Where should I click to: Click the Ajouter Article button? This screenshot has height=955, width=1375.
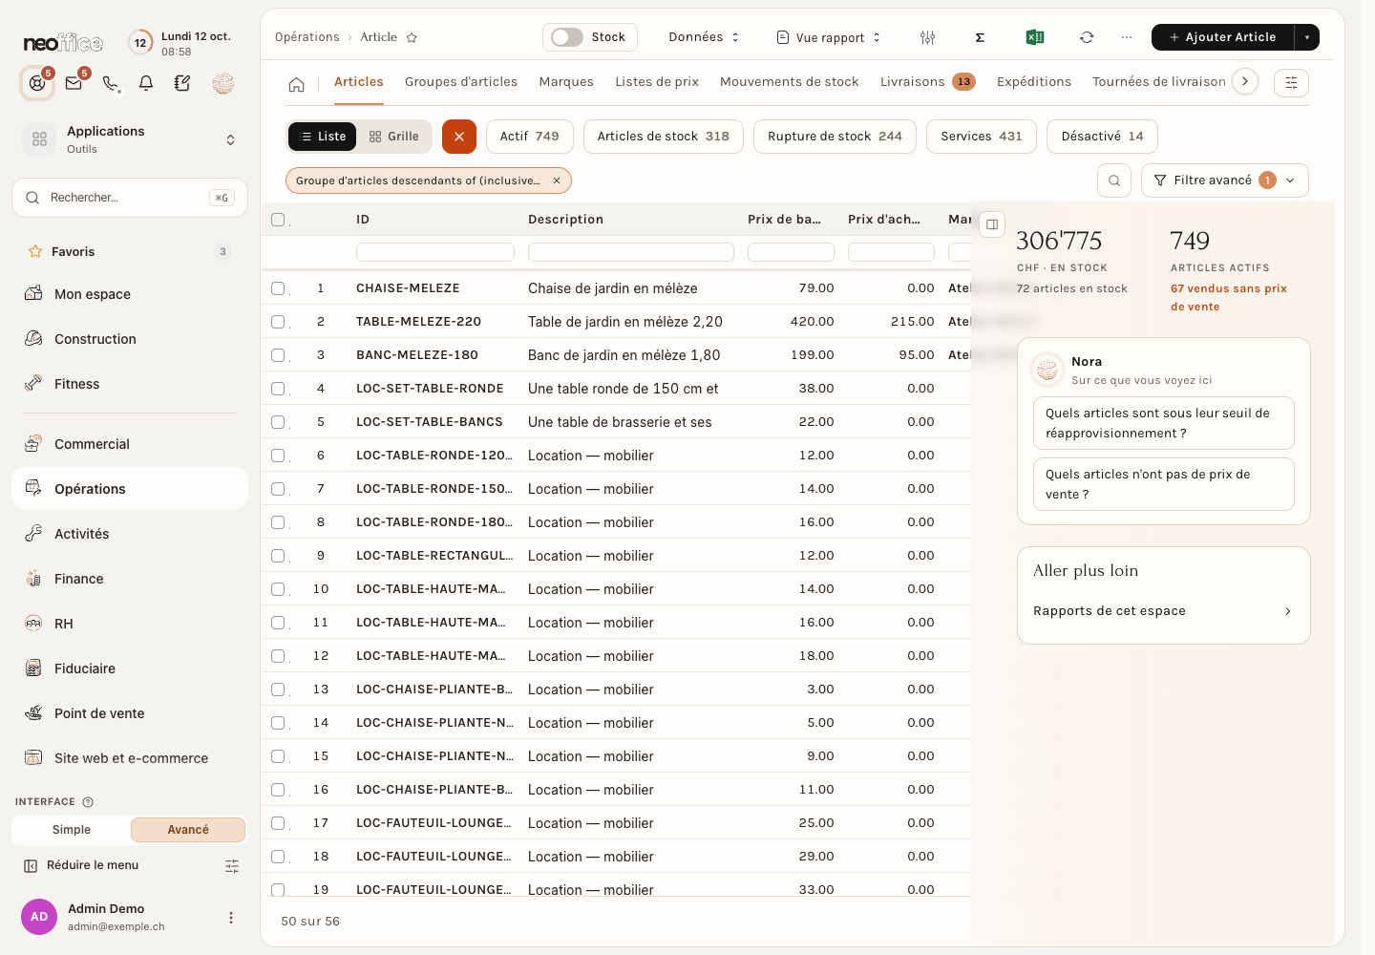coord(1223,37)
